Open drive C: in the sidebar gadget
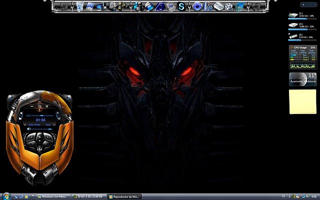 tap(302, 16)
